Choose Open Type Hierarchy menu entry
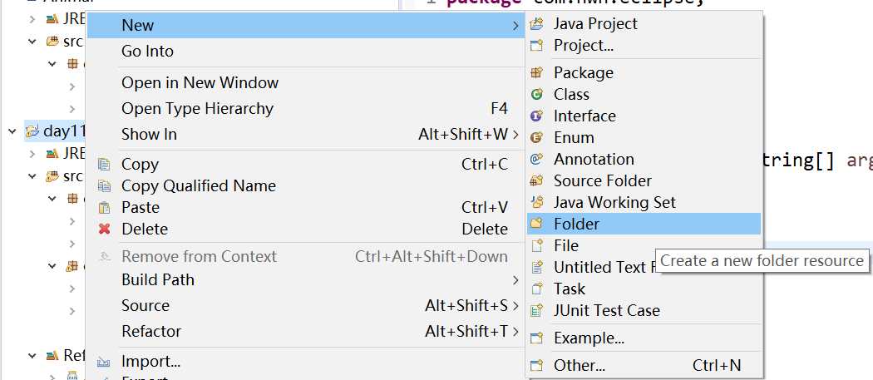The image size is (873, 380). tap(197, 109)
